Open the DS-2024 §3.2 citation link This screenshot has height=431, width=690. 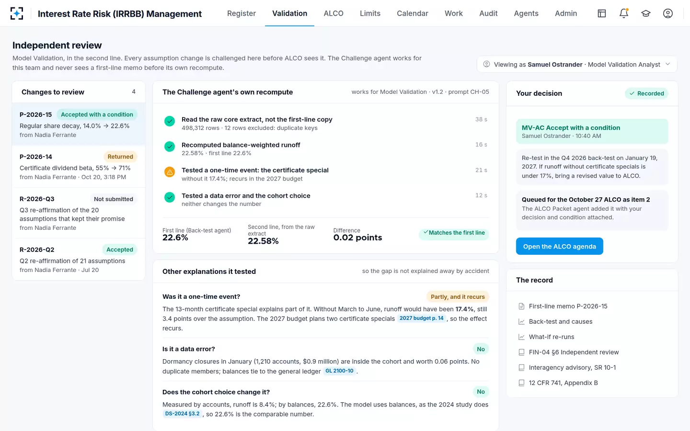click(182, 414)
